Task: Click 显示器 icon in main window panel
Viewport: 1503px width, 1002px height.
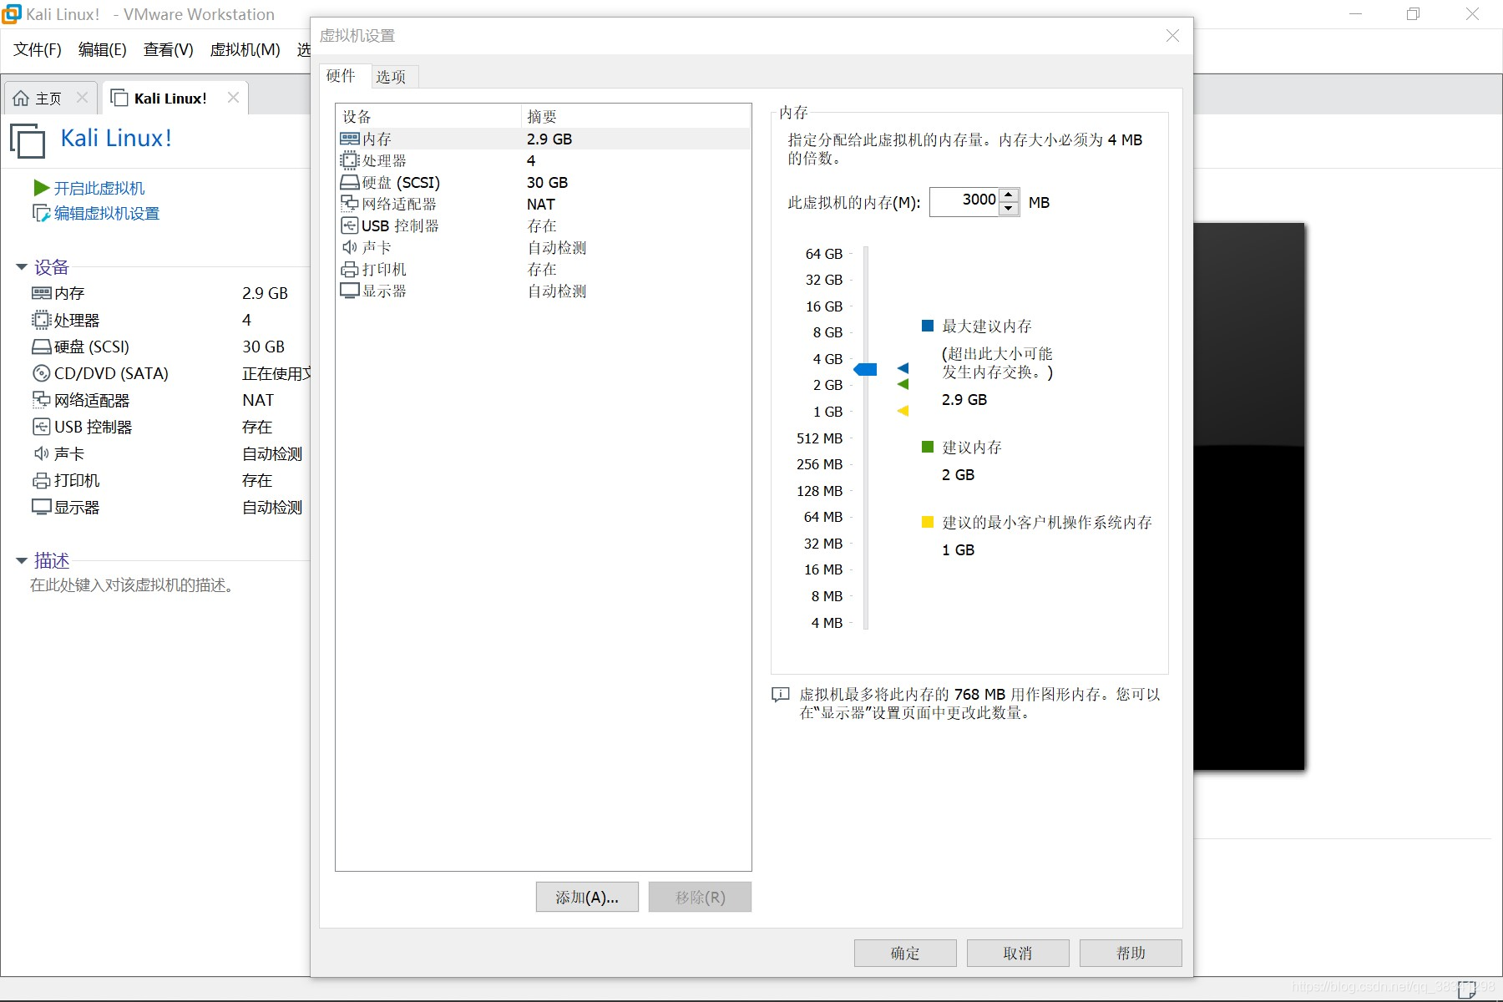Action: (42, 507)
